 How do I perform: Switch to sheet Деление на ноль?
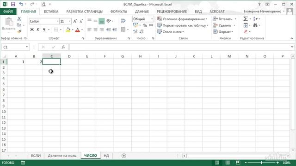[x=62, y=156]
